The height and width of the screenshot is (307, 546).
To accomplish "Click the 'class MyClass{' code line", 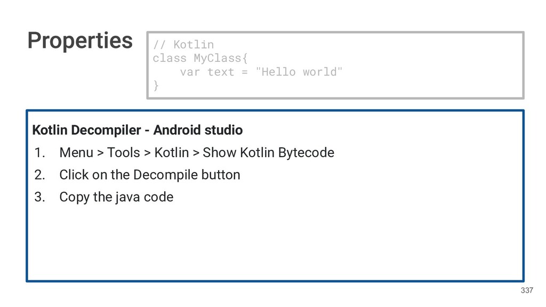I will 200,58.
